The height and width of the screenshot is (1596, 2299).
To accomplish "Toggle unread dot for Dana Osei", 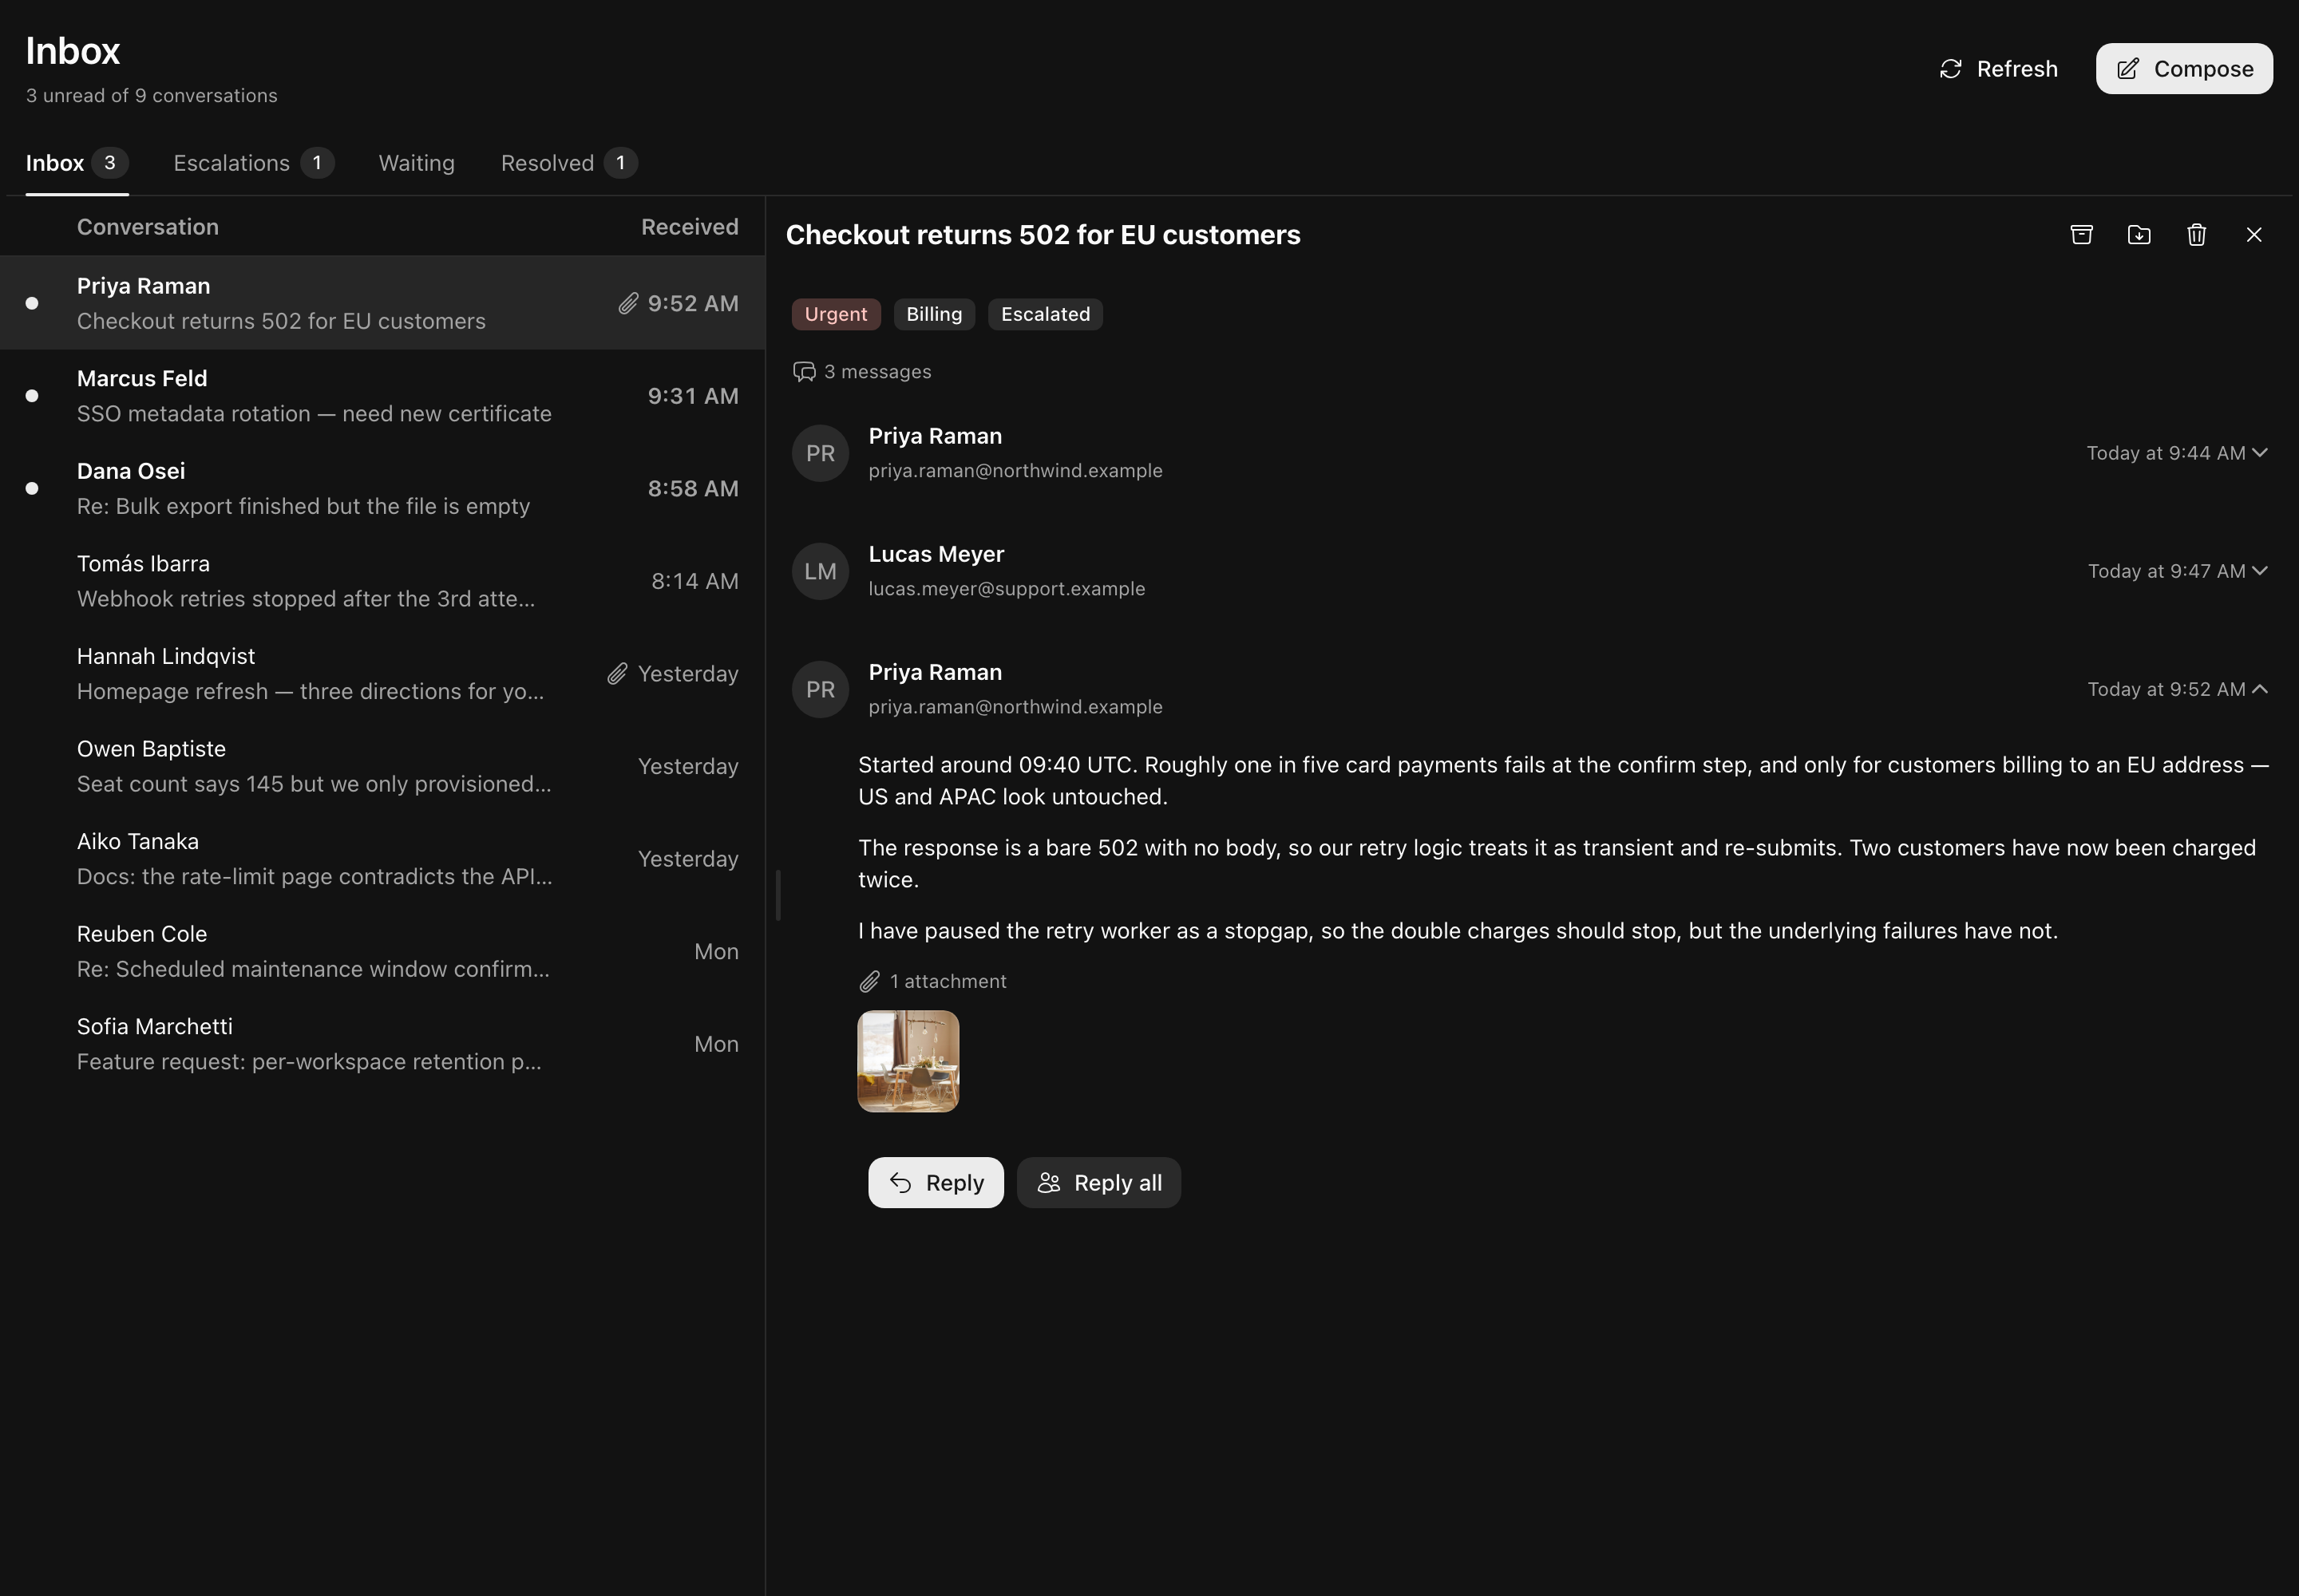I will tap(32, 489).
